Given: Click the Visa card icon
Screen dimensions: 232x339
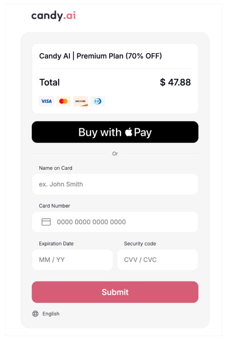Looking at the screenshot, I should [x=46, y=101].
